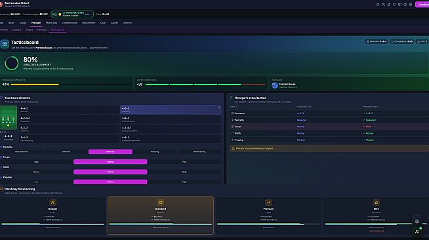
Task: Open the Match Day menu tab
Action: pyautogui.click(x=51, y=23)
